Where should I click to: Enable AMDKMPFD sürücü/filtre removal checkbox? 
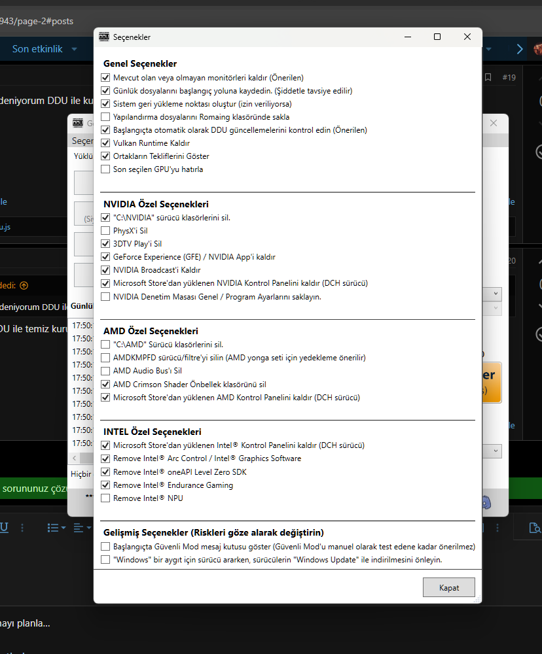click(105, 358)
